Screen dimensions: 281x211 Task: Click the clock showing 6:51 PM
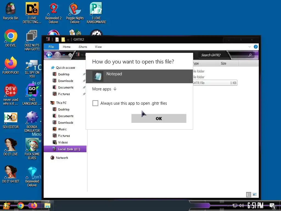(x=255, y=206)
